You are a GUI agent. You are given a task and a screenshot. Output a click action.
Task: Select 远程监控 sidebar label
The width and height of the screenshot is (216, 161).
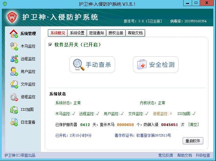click(28, 59)
